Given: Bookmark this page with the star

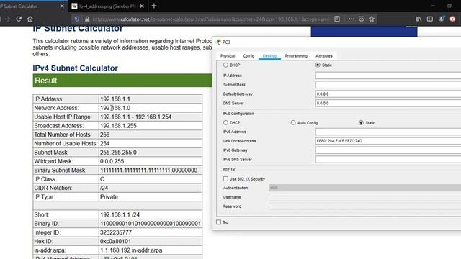Looking at the screenshot, I should (372, 19).
